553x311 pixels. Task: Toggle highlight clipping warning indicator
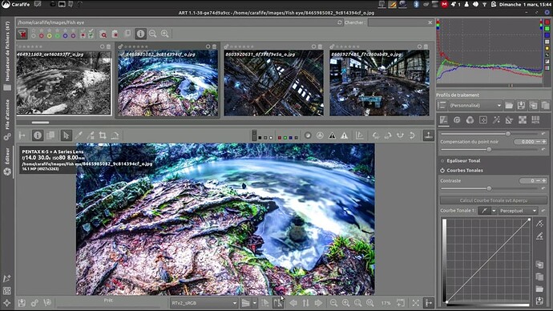pos(344,135)
